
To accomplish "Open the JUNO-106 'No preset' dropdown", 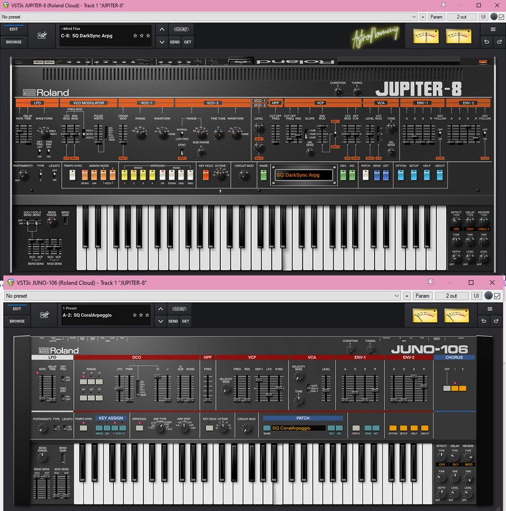I will [x=203, y=296].
